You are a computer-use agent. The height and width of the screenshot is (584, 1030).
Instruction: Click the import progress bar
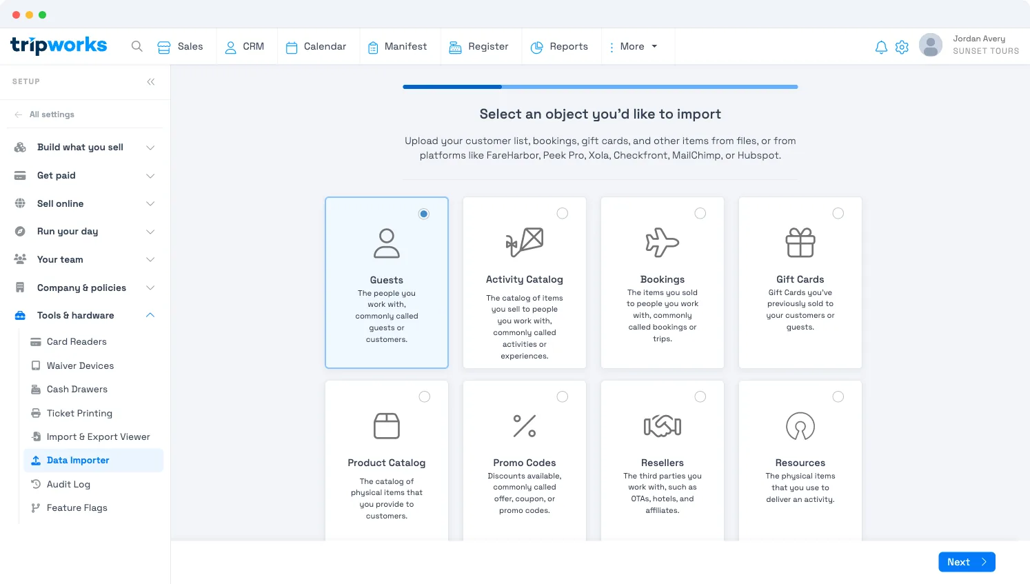point(600,87)
